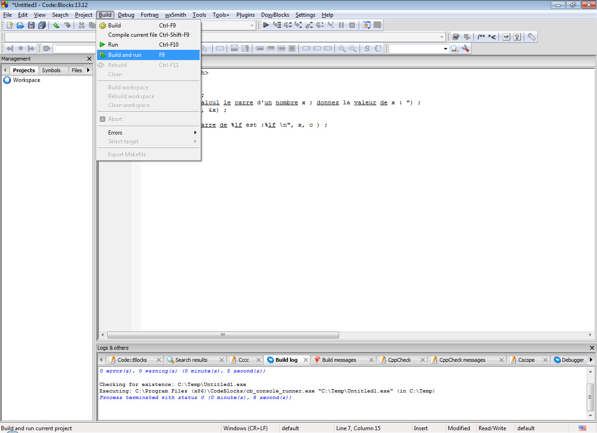Screen dimensions: 597x433
Task: Switch to the Search results tab
Action: [x=191, y=360]
